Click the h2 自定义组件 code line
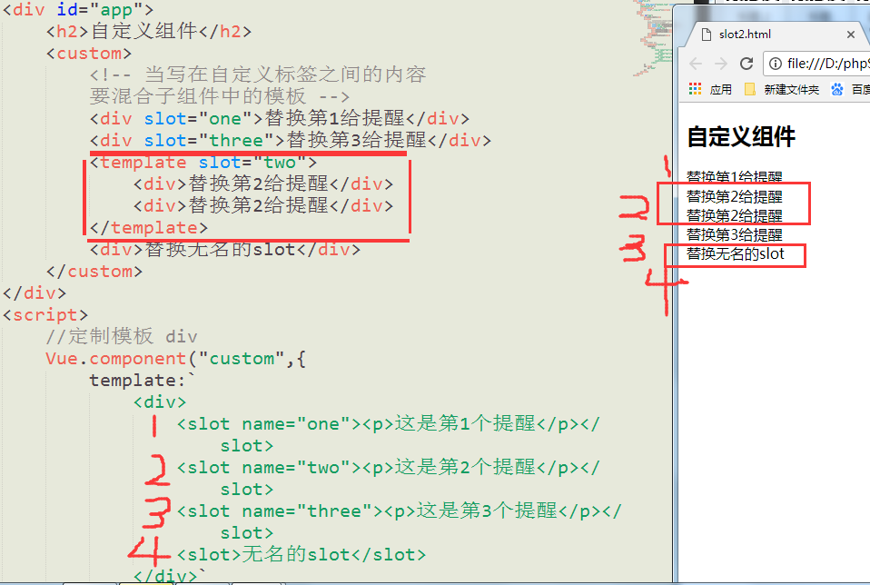This screenshot has width=870, height=585. (x=149, y=31)
